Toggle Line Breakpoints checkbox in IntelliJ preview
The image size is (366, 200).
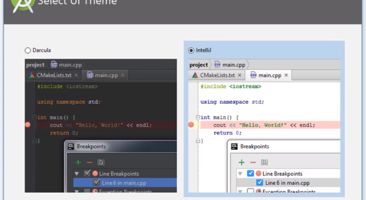tap(250, 174)
